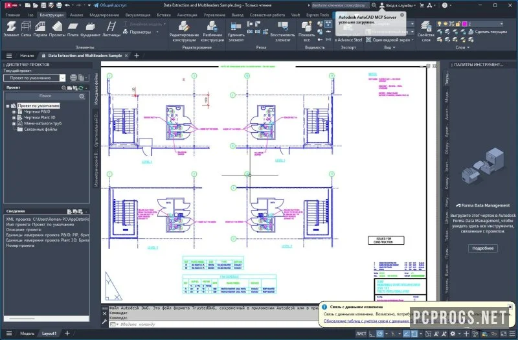Toggle polar tracking in status bar
The width and height of the screenshot is (518, 340).
[380, 334]
